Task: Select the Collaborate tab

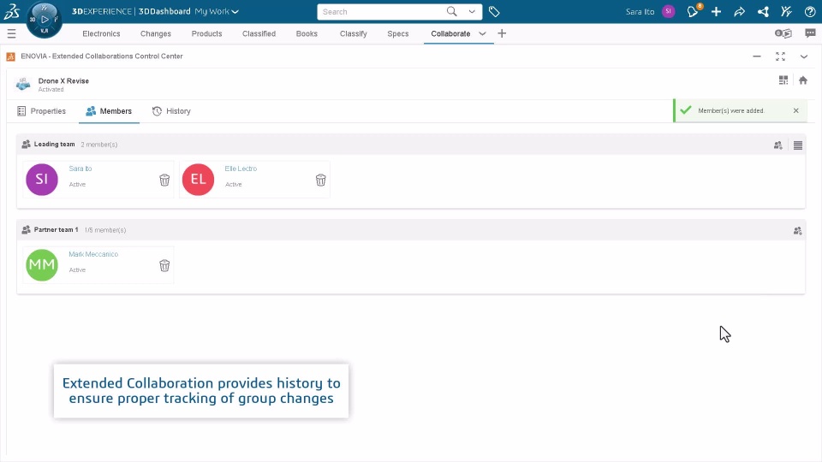Action: pyautogui.click(x=450, y=33)
